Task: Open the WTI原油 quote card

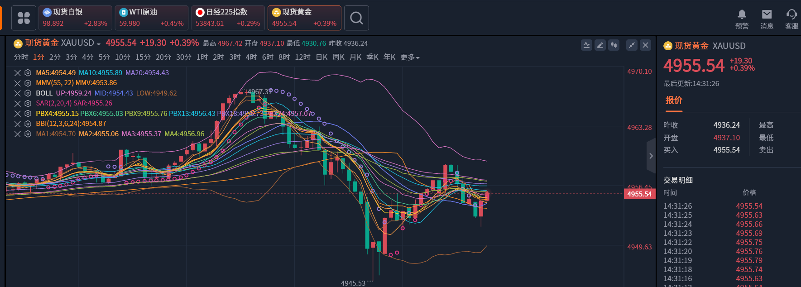Action: [151, 18]
